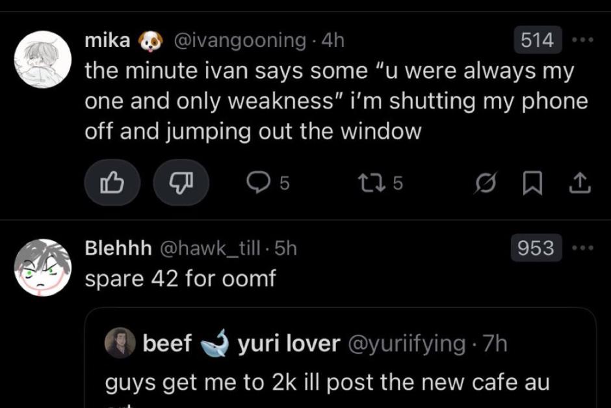Share mika's tweet via upload icon
This screenshot has height=408, width=611.
pyautogui.click(x=578, y=184)
